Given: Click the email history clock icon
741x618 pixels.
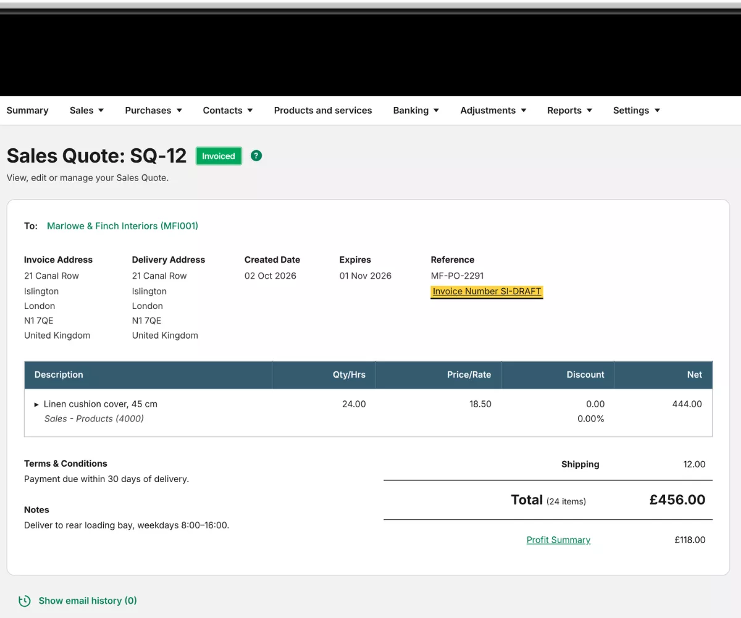Looking at the screenshot, I should 25,601.
